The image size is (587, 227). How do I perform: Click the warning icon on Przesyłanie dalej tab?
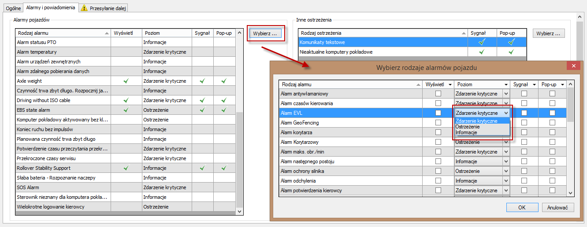coord(84,8)
